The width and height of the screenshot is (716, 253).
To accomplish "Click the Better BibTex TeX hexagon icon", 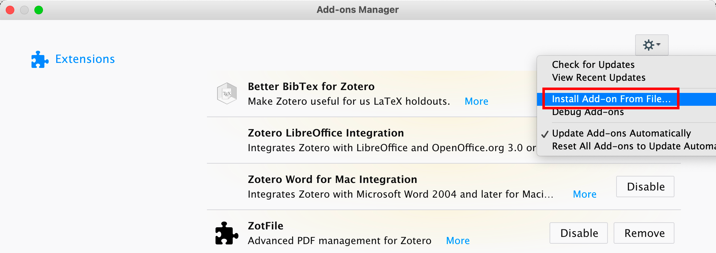I will pos(227,94).
